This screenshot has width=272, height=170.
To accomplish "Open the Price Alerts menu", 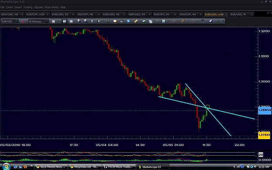I will 51,7.
